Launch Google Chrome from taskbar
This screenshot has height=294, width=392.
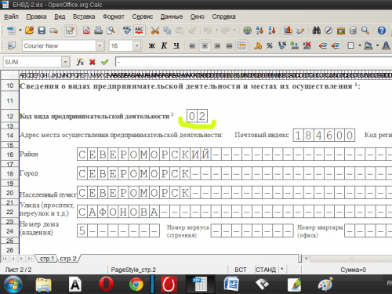pos(136,285)
